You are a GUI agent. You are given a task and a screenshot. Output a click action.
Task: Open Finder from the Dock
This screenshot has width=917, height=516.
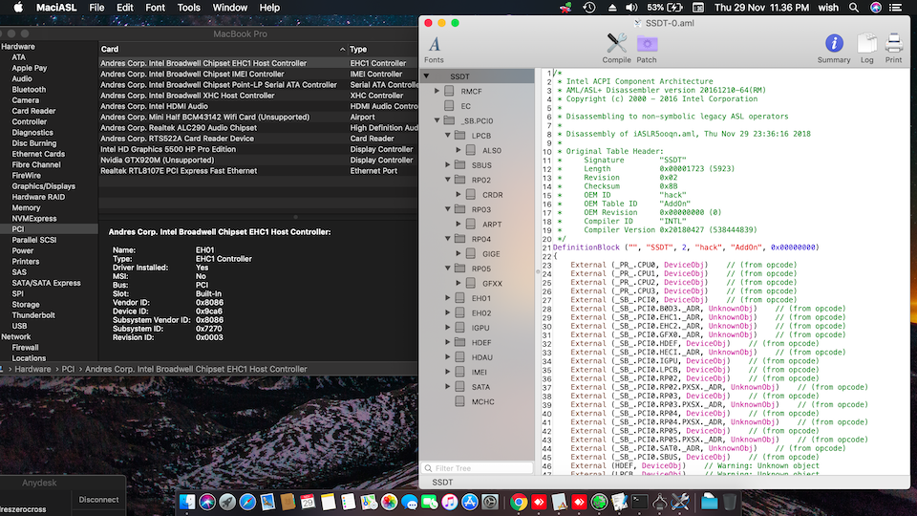187,502
